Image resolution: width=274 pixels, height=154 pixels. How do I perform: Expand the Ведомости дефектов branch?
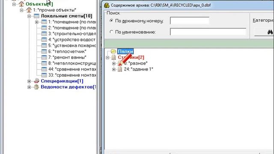(x=29, y=87)
